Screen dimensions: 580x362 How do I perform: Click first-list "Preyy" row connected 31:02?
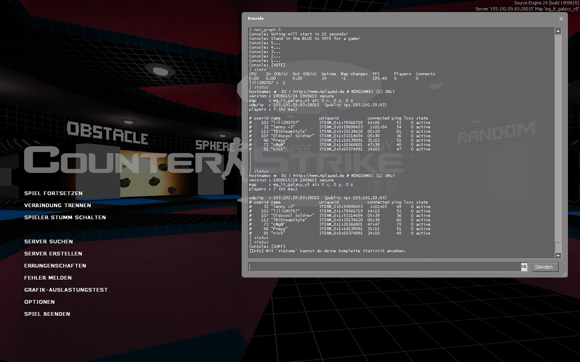(x=340, y=140)
